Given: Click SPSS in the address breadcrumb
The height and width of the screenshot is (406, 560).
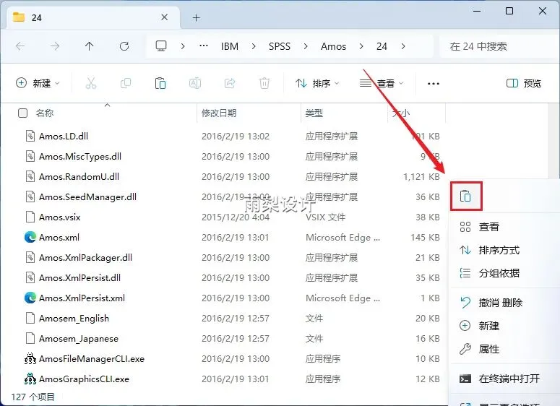Looking at the screenshot, I should coord(280,46).
